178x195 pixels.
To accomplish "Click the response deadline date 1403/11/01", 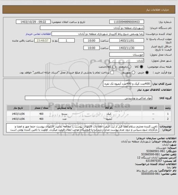I will pyautogui.click(x=127, y=41).
